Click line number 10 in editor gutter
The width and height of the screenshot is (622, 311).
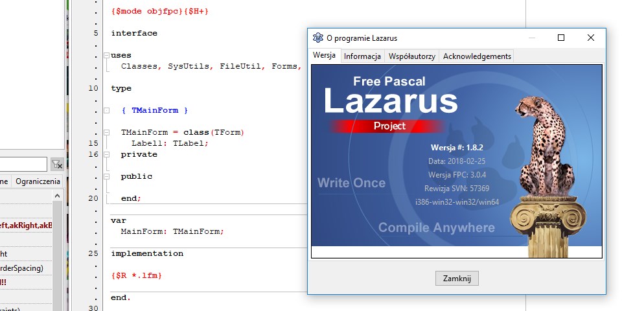(93, 88)
